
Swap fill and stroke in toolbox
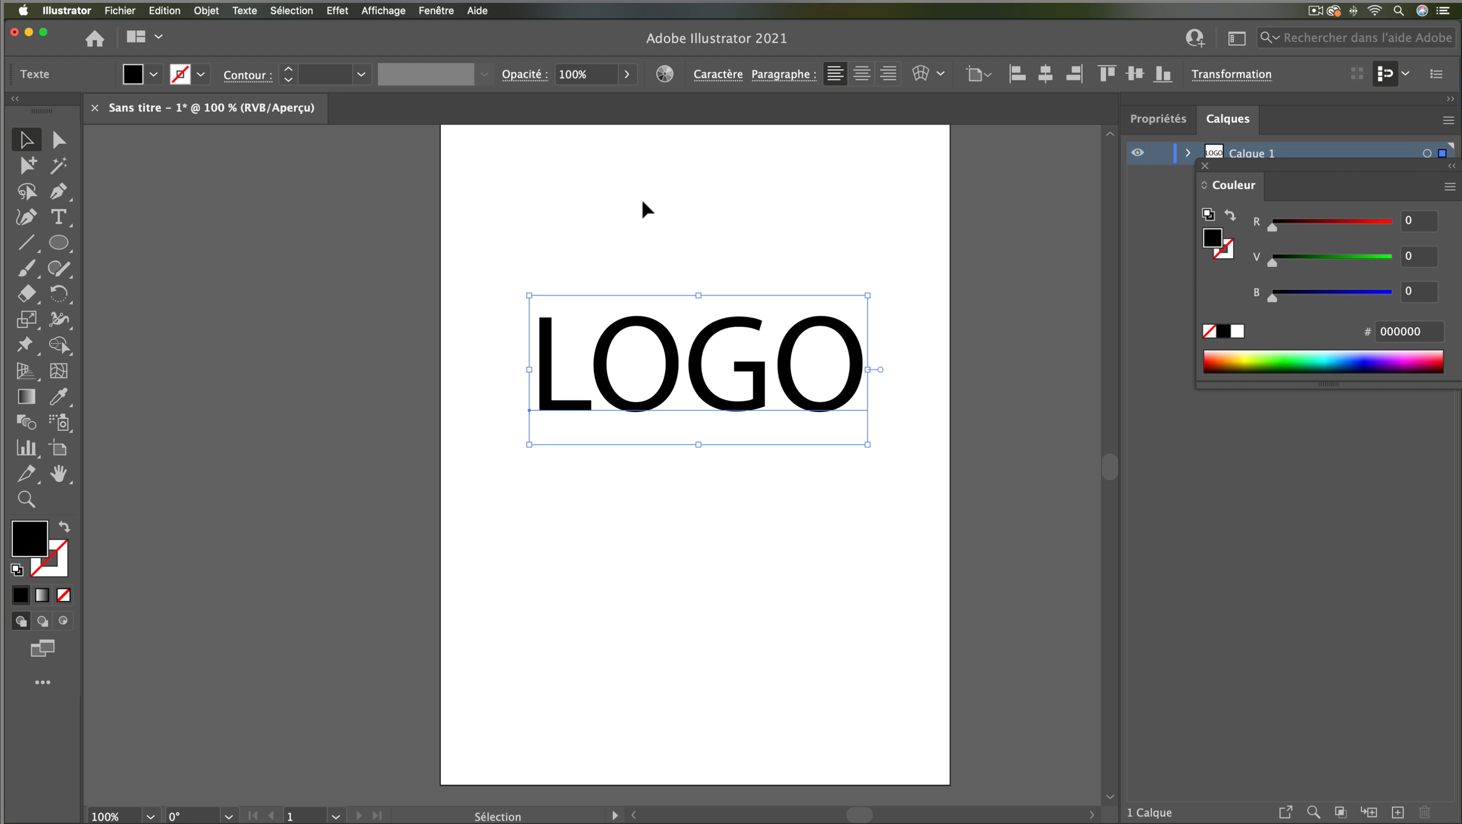coord(64,526)
